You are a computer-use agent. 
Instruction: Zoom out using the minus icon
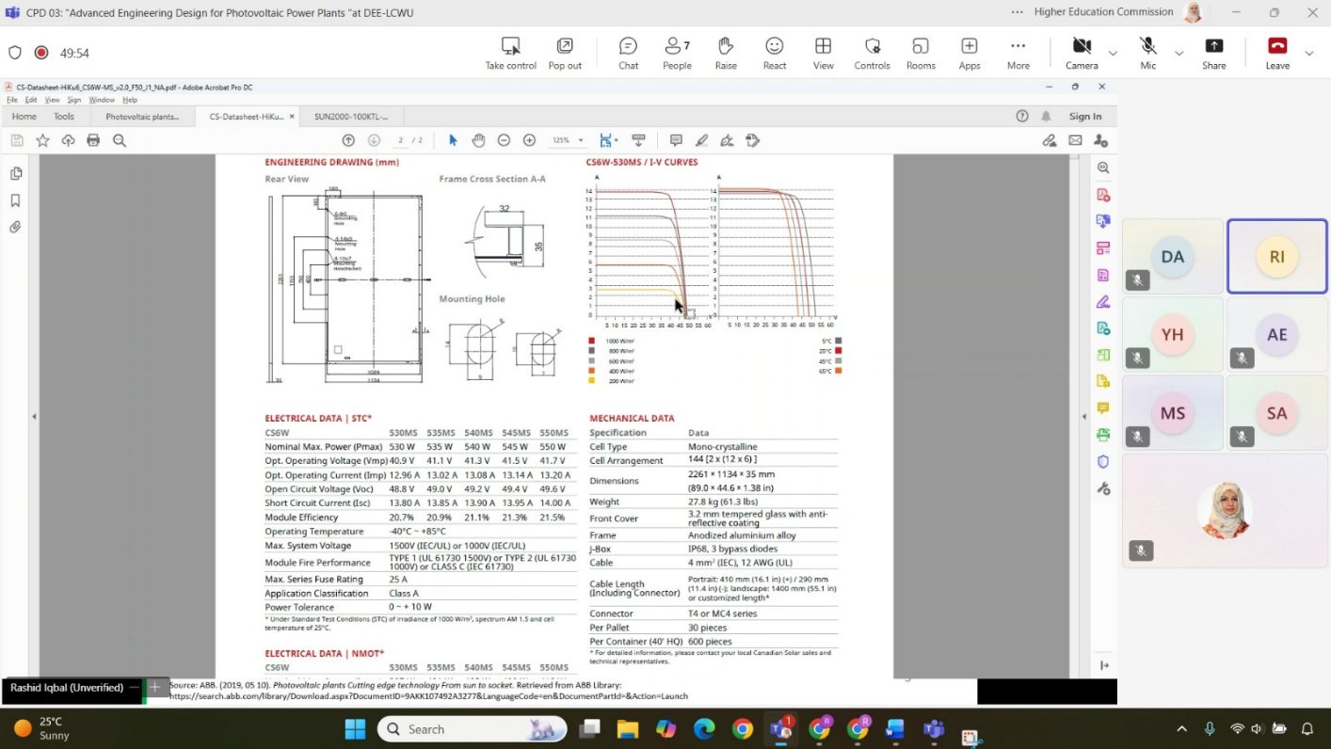tap(504, 140)
